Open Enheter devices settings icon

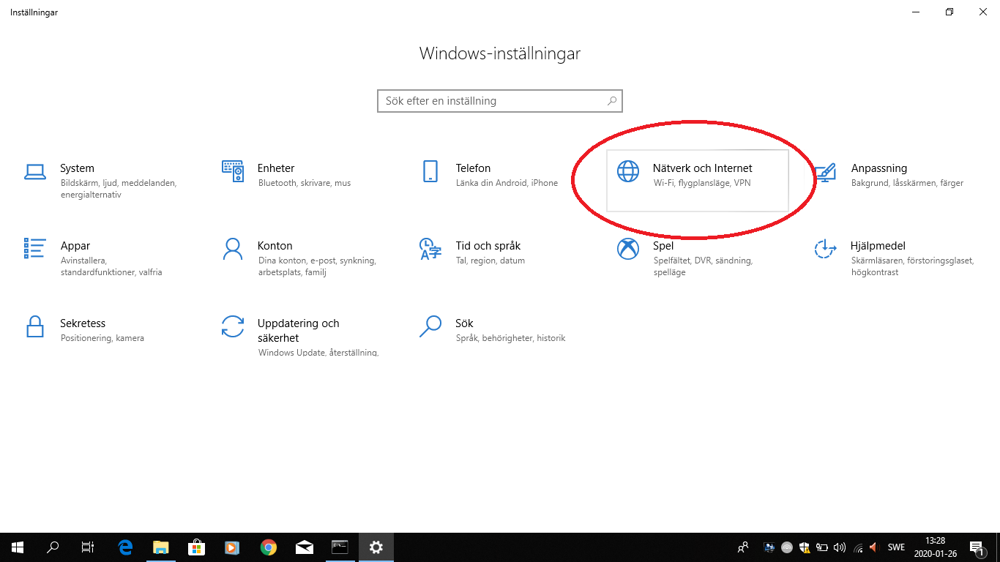pos(232,172)
